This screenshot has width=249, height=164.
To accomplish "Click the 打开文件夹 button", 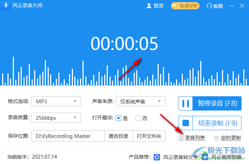I will pyautogui.click(x=149, y=136).
